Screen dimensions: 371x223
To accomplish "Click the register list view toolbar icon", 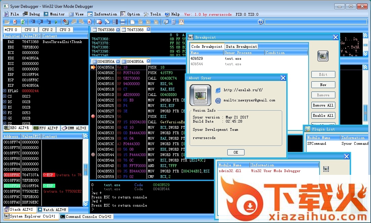I will click(x=115, y=22).
